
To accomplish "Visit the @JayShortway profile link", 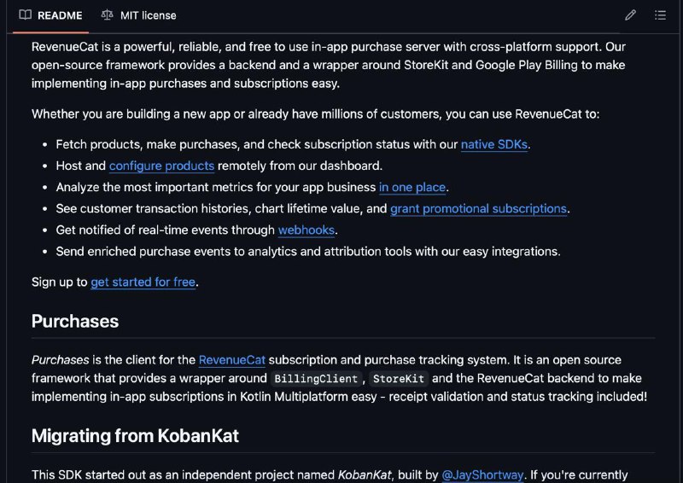I will (482, 474).
